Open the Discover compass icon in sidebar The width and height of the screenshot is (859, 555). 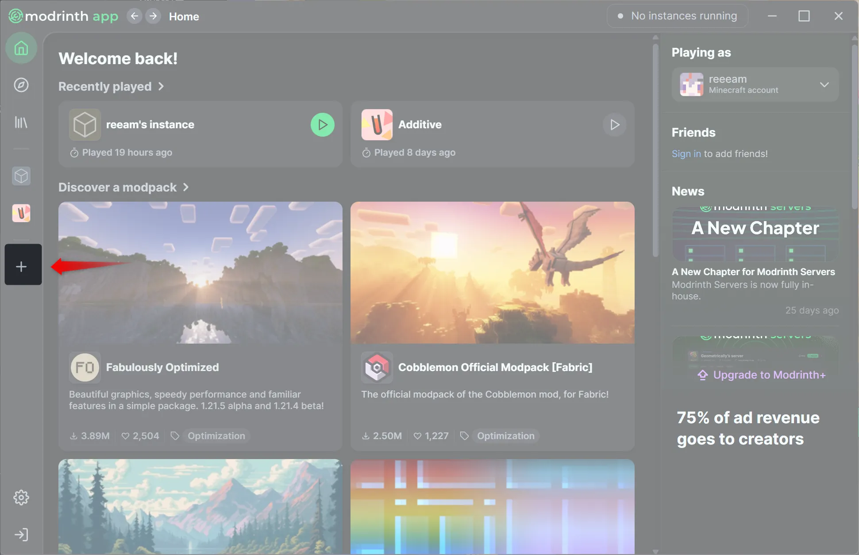click(21, 85)
